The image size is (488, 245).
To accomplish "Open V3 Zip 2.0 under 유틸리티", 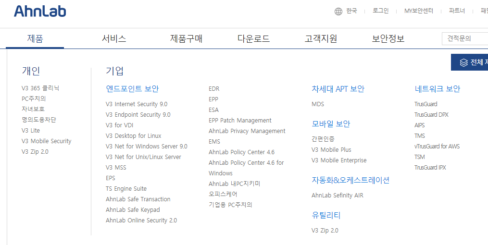I will 325,231.
